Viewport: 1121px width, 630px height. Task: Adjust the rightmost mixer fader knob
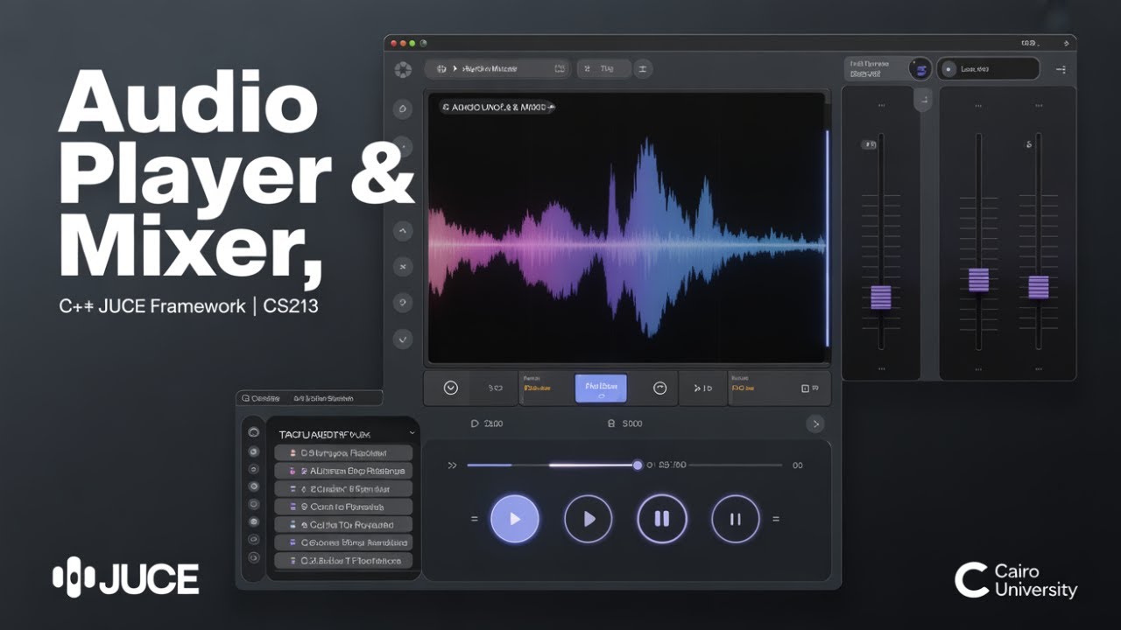pos(1039,287)
